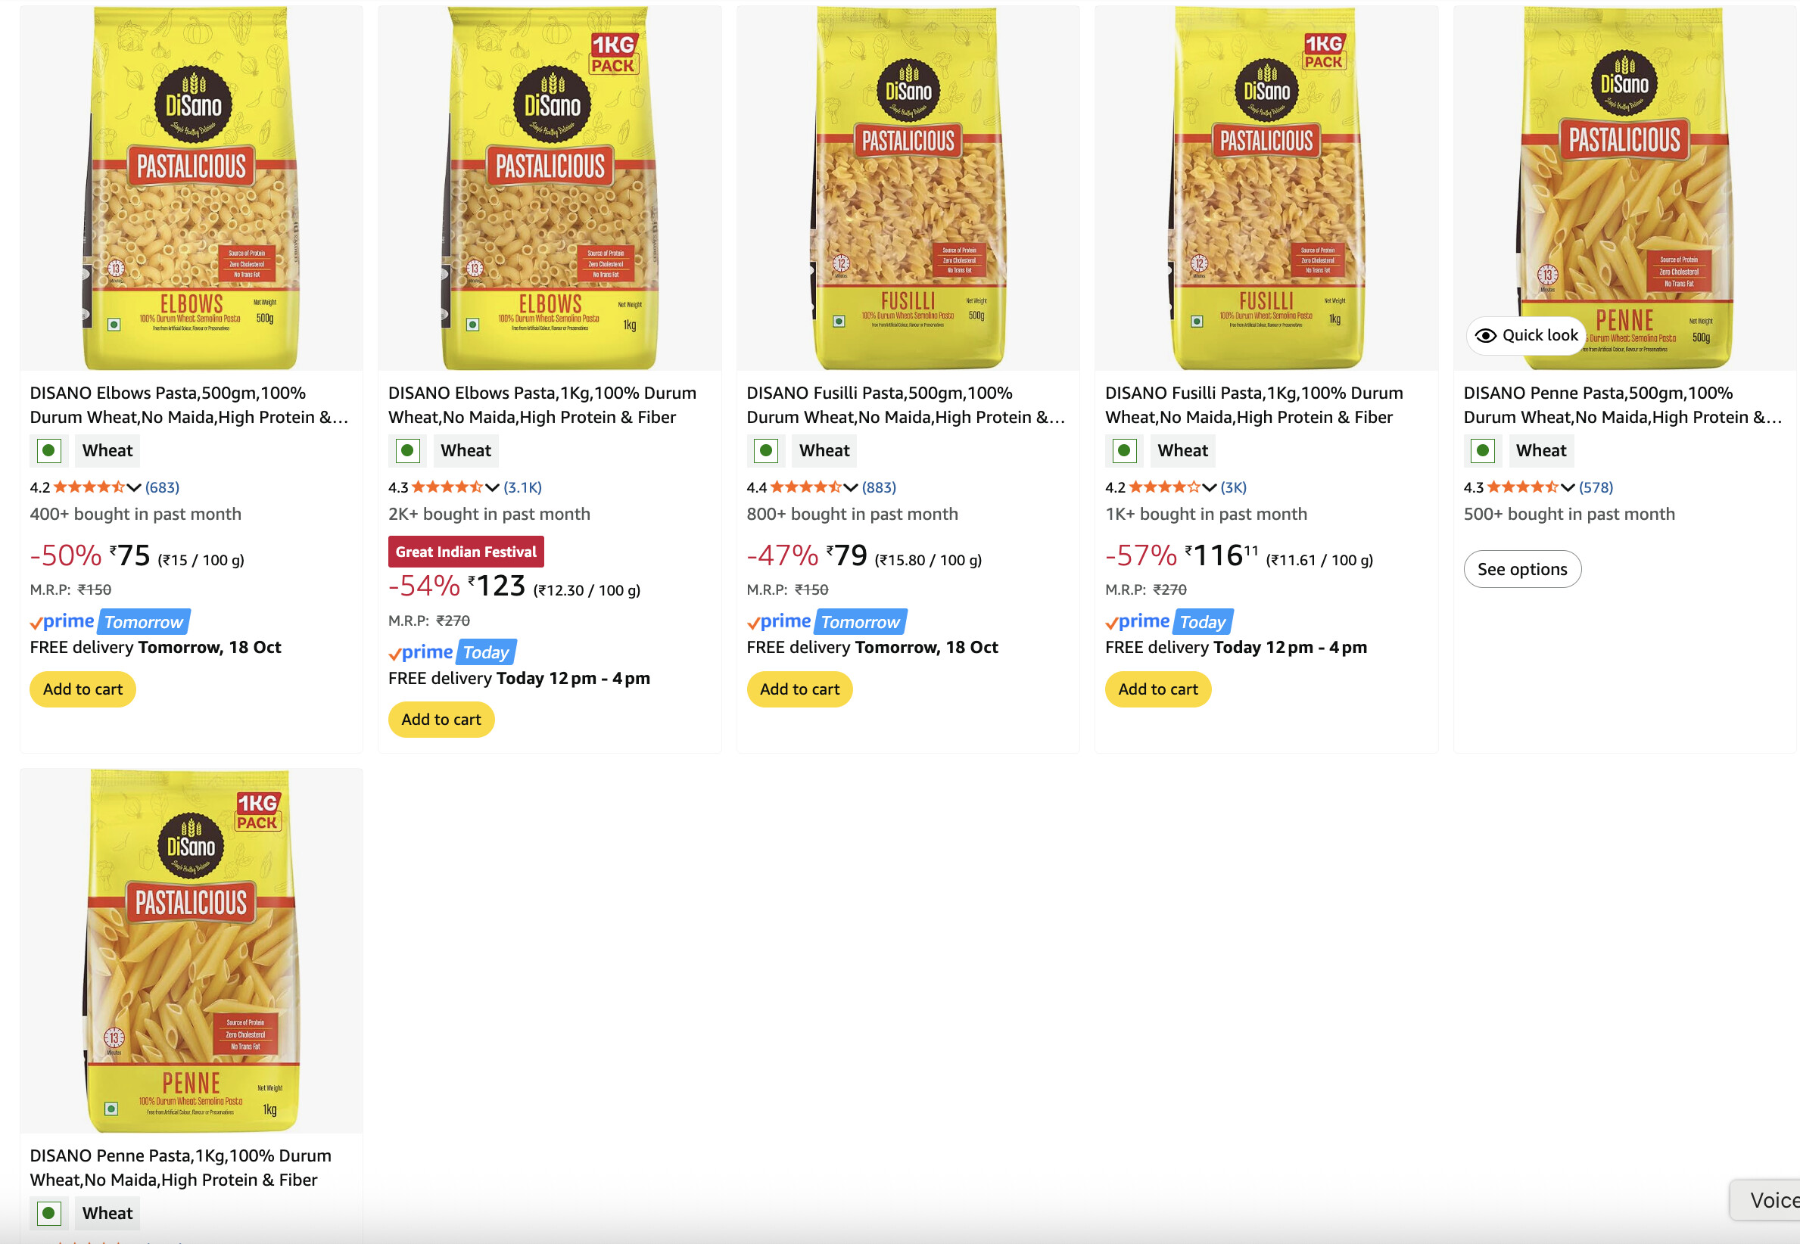
Task: Click See options for Penne 500gm
Action: coord(1521,570)
